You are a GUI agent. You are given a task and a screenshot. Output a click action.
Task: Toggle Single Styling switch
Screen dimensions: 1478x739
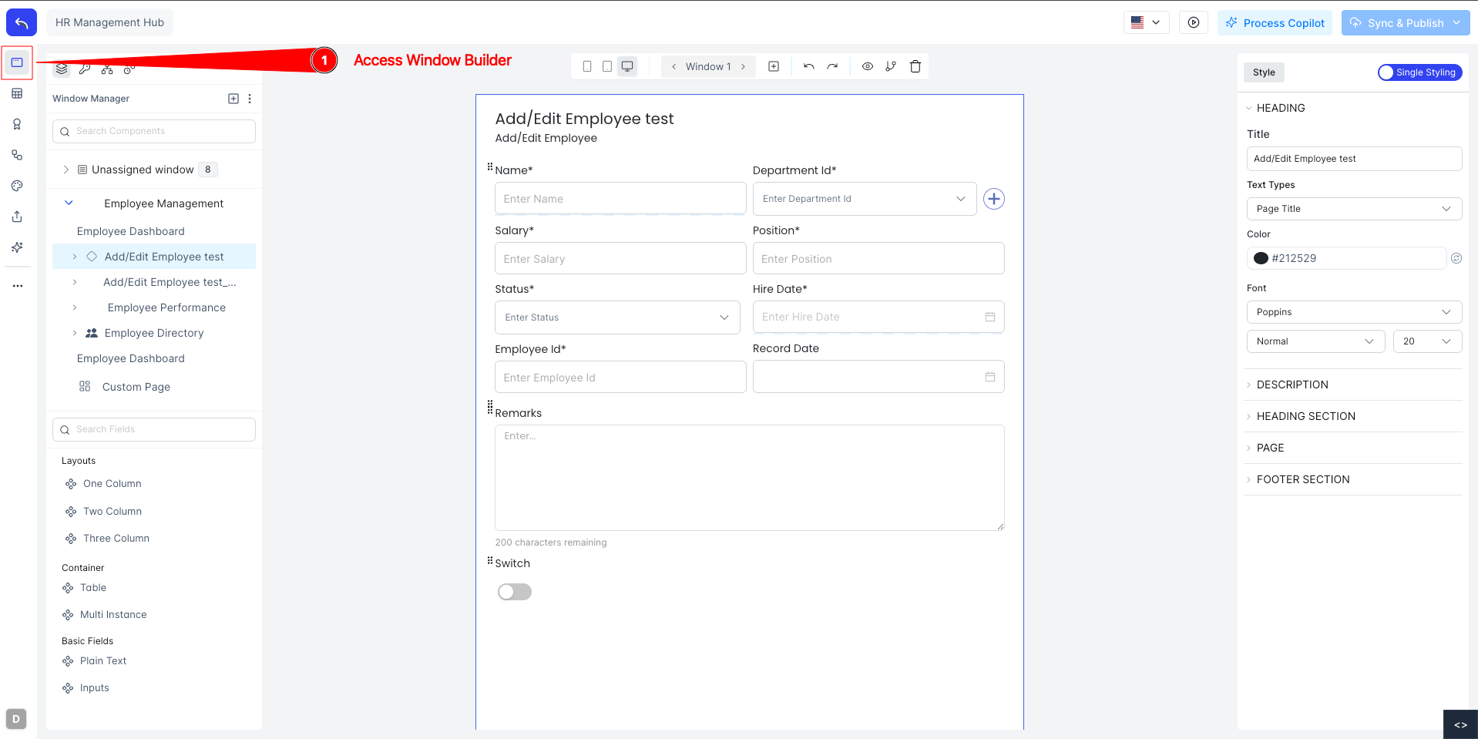(x=1419, y=72)
